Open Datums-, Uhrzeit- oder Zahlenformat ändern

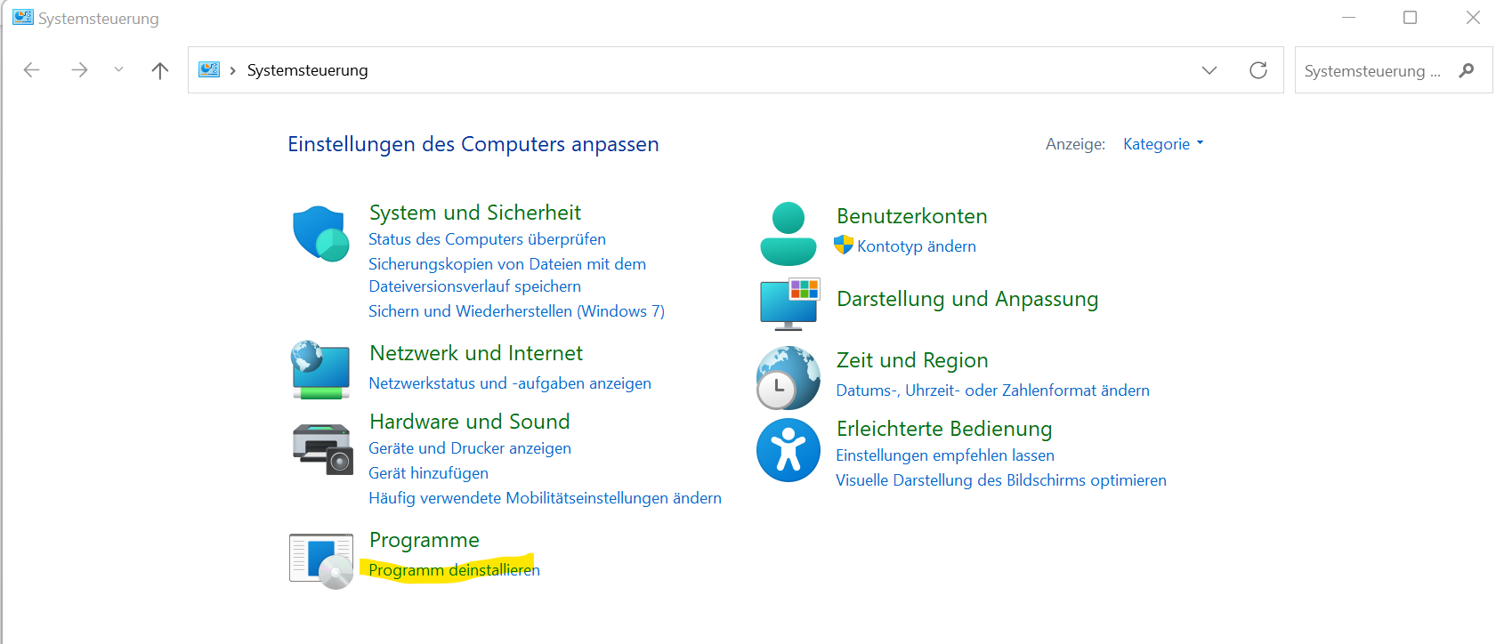click(x=992, y=390)
